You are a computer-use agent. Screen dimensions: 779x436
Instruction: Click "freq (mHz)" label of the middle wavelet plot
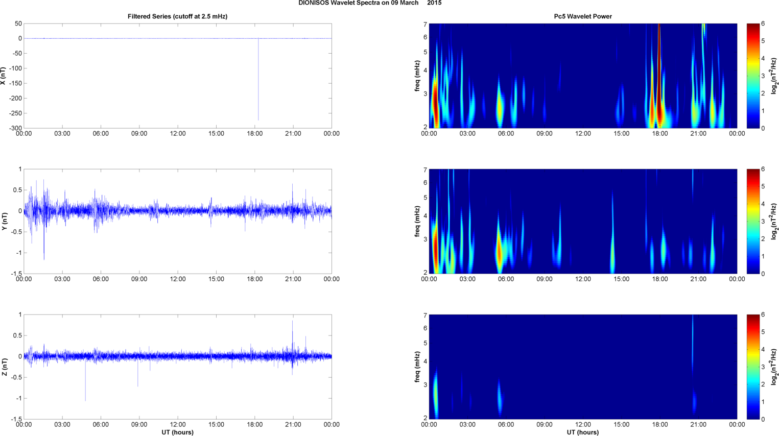(x=418, y=222)
